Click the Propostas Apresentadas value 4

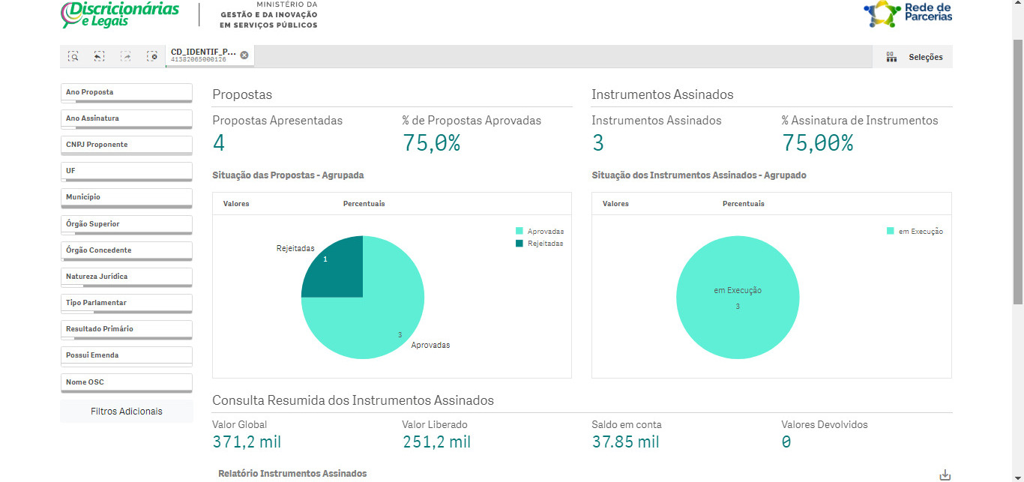point(219,143)
